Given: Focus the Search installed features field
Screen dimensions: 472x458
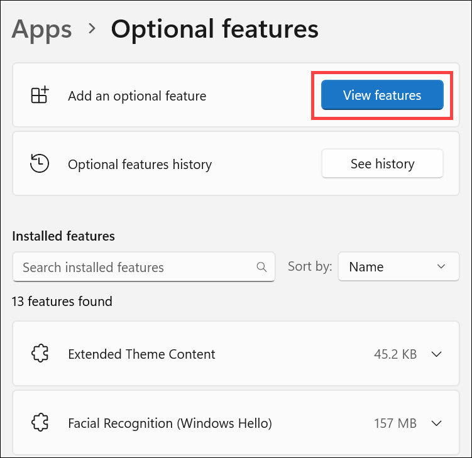Looking at the screenshot, I should click(135, 267).
